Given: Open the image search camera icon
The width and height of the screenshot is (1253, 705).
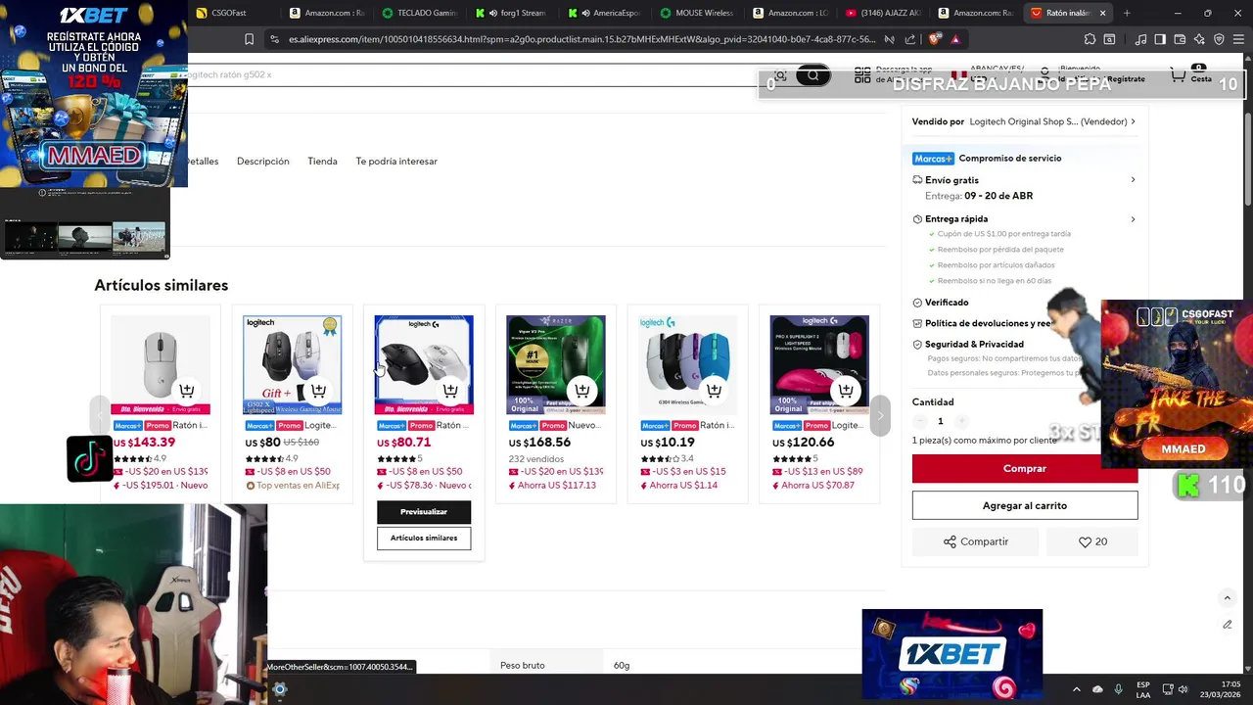Looking at the screenshot, I should (x=780, y=75).
